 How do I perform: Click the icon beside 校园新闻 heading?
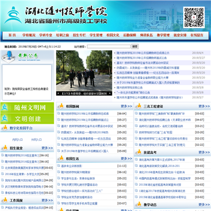pos(61,106)
